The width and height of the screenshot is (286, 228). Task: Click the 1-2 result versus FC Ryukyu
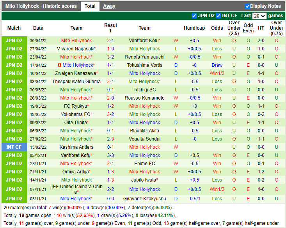(x=110, y=106)
